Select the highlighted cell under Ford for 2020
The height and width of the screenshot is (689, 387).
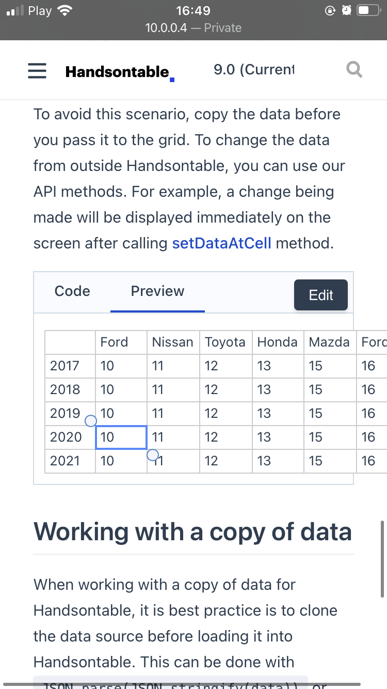click(121, 437)
